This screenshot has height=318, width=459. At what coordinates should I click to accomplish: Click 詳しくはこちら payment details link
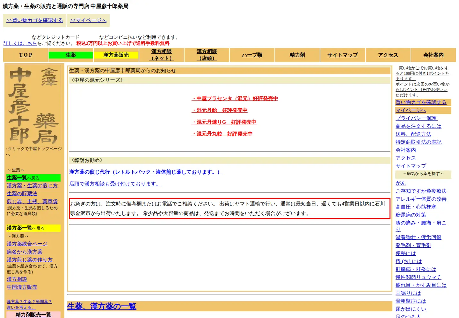tap(20, 43)
